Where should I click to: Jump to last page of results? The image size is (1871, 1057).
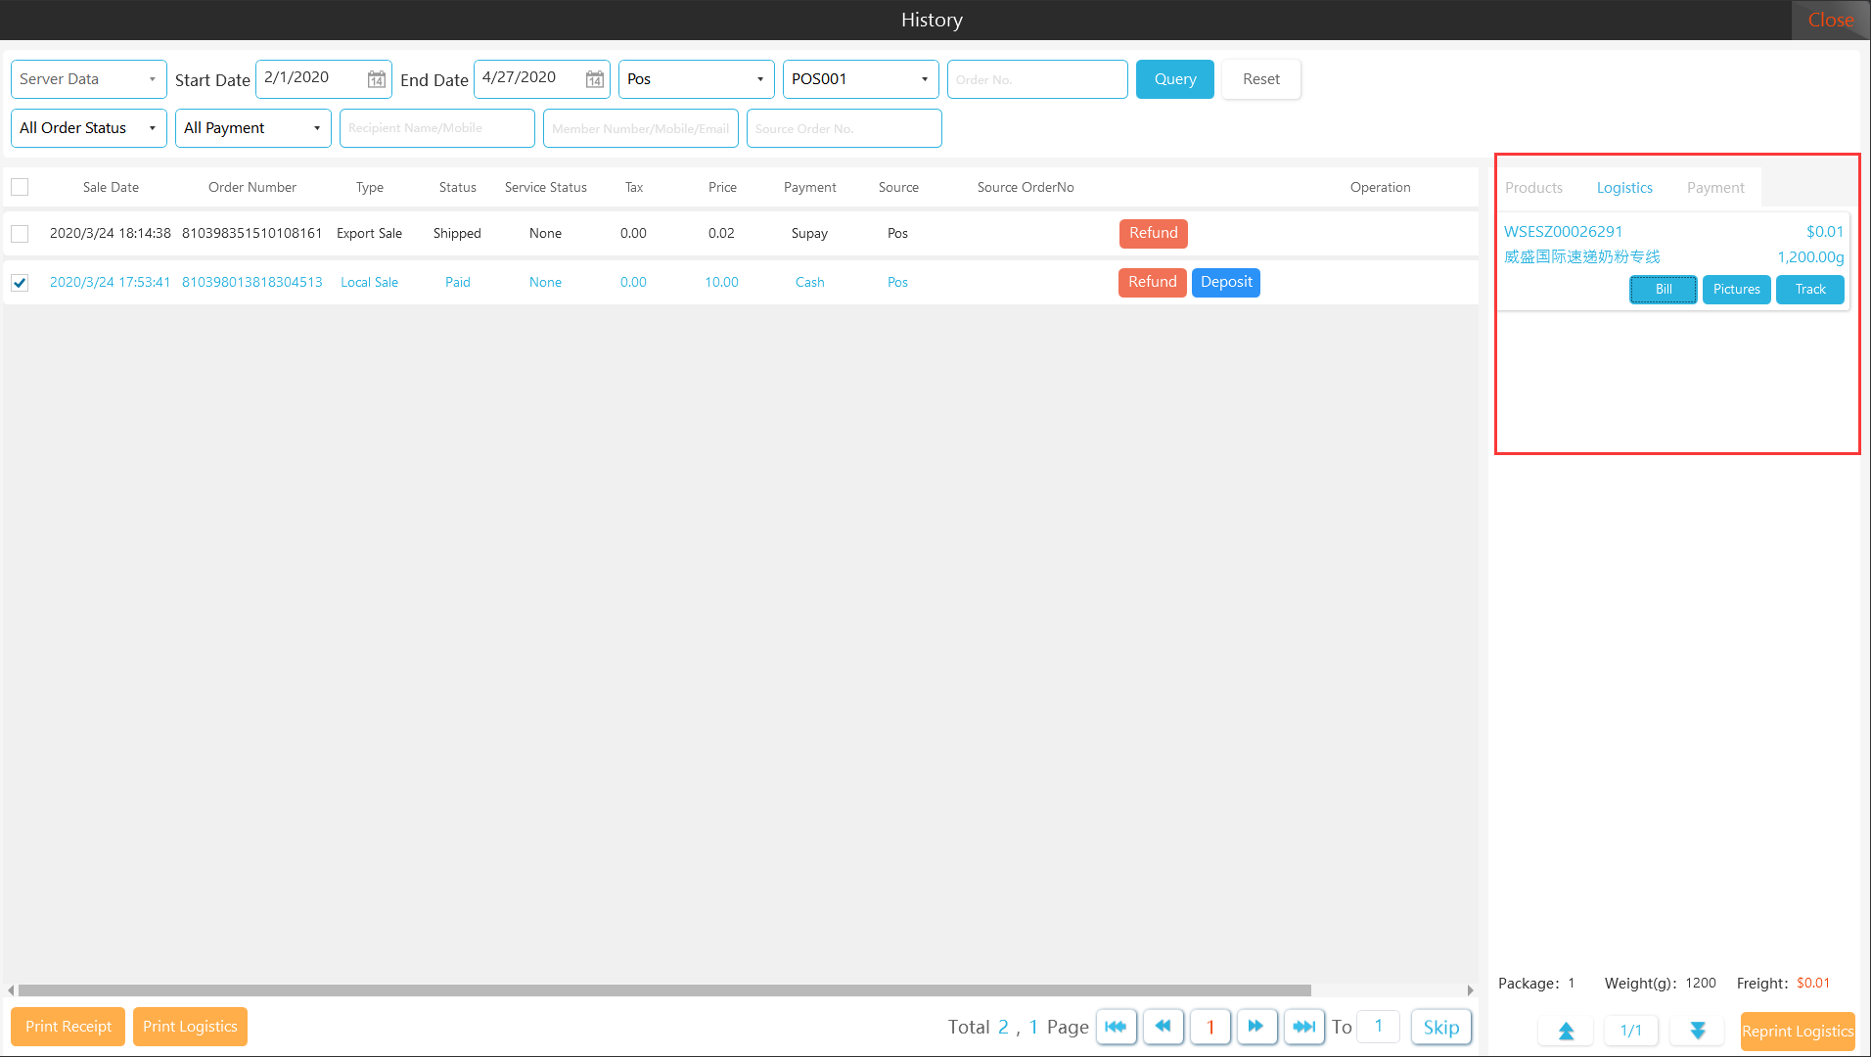point(1303,1027)
